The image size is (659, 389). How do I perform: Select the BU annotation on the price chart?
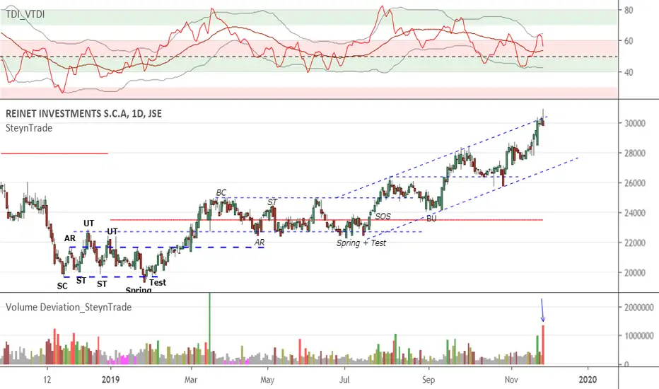coord(431,219)
